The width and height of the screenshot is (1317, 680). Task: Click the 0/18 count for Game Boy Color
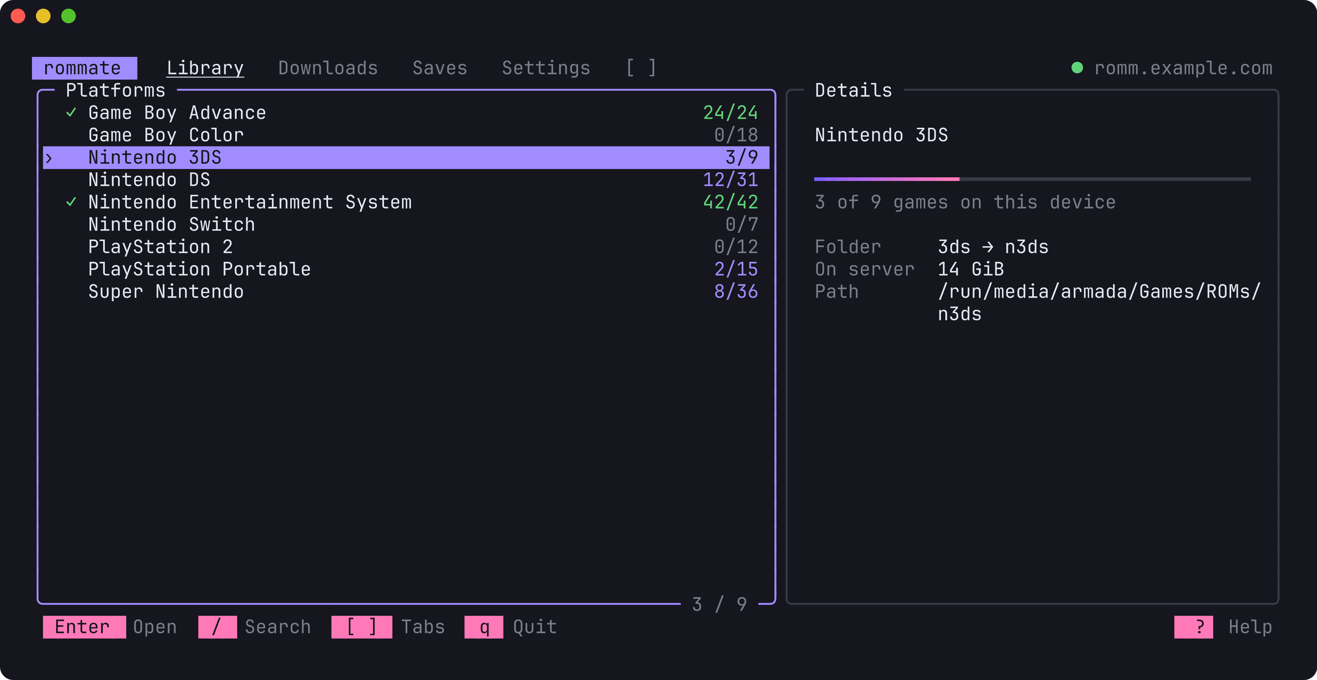pos(736,135)
